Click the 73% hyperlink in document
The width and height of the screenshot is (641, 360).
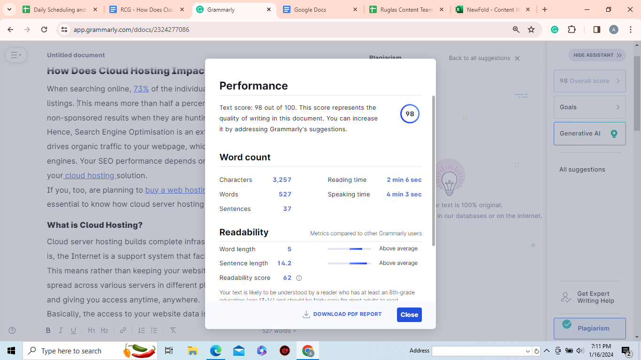141,89
